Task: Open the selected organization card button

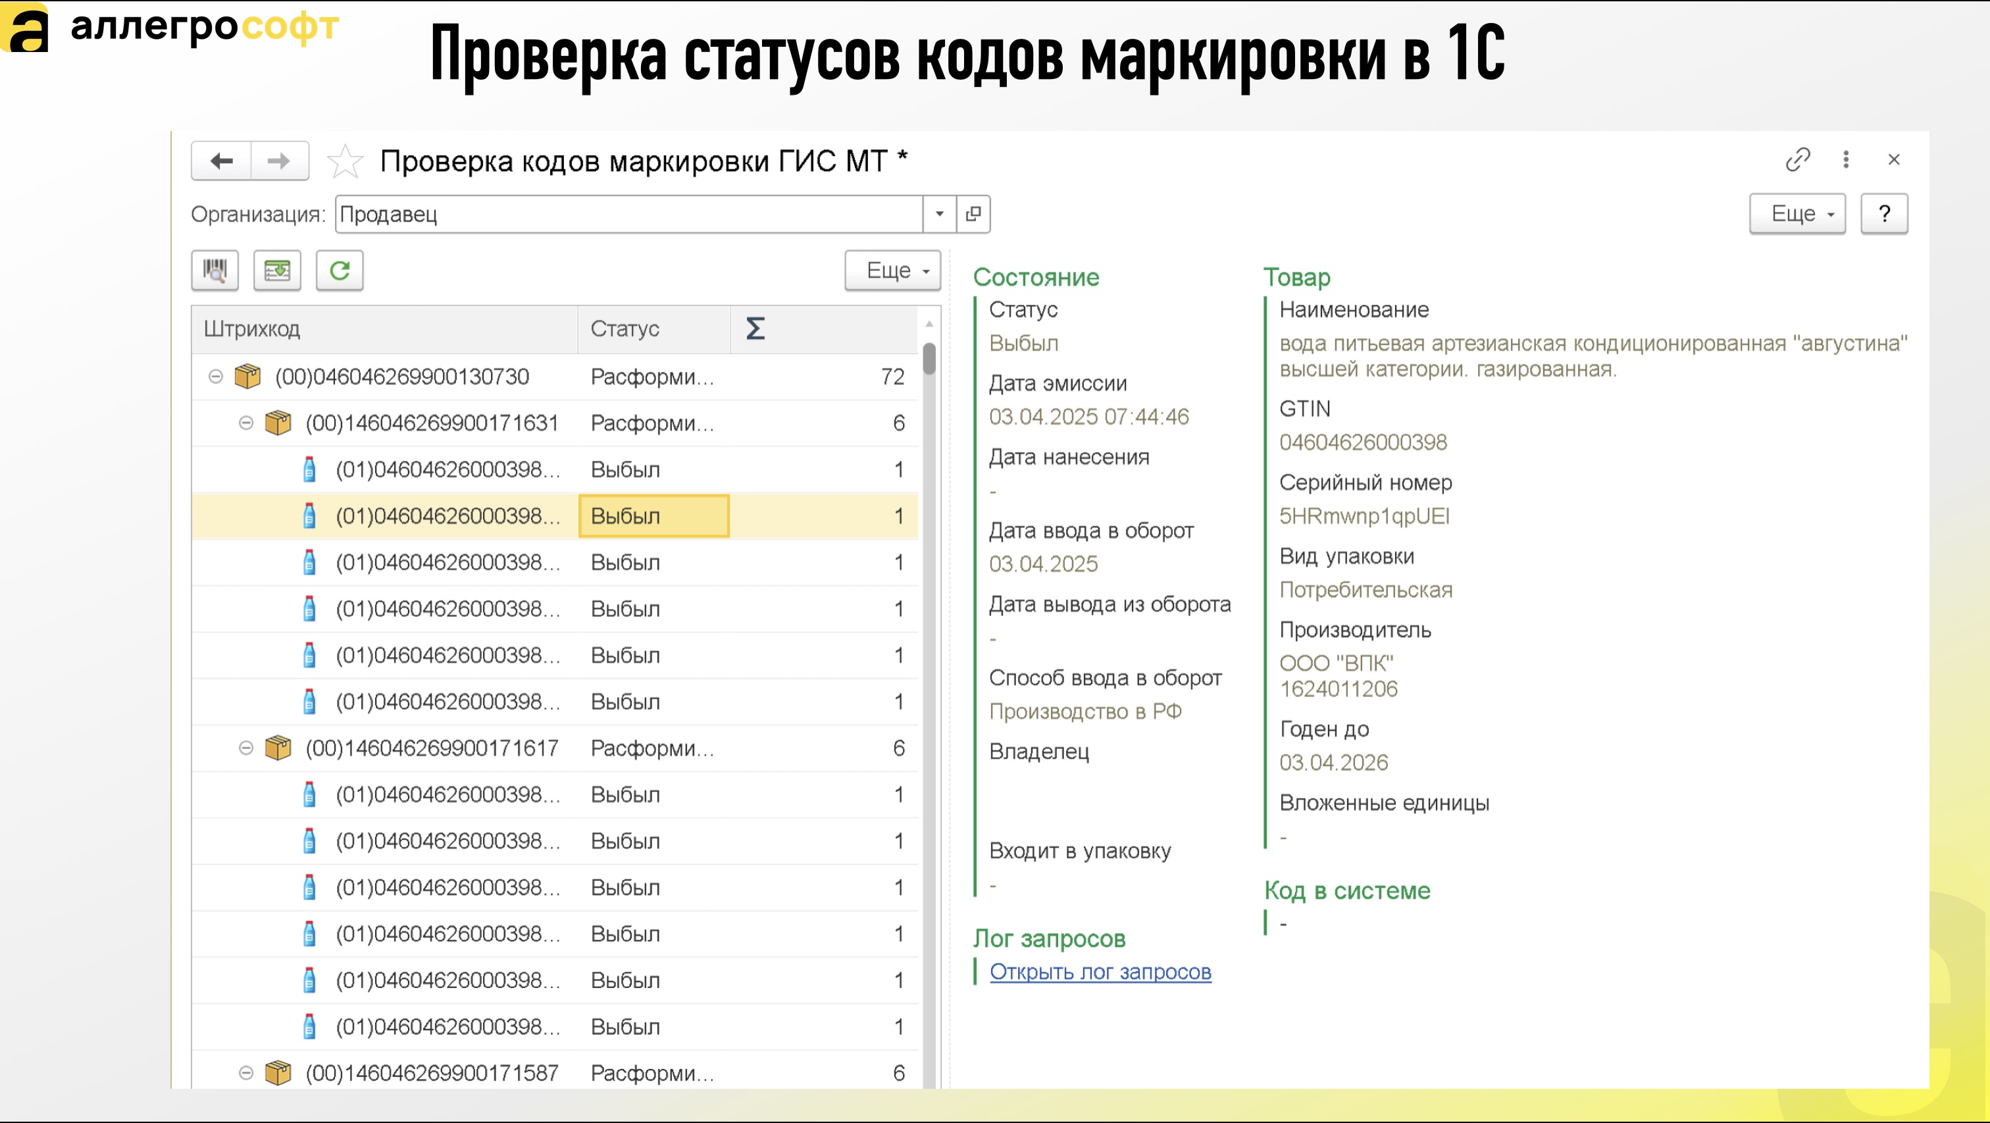Action: tap(973, 214)
